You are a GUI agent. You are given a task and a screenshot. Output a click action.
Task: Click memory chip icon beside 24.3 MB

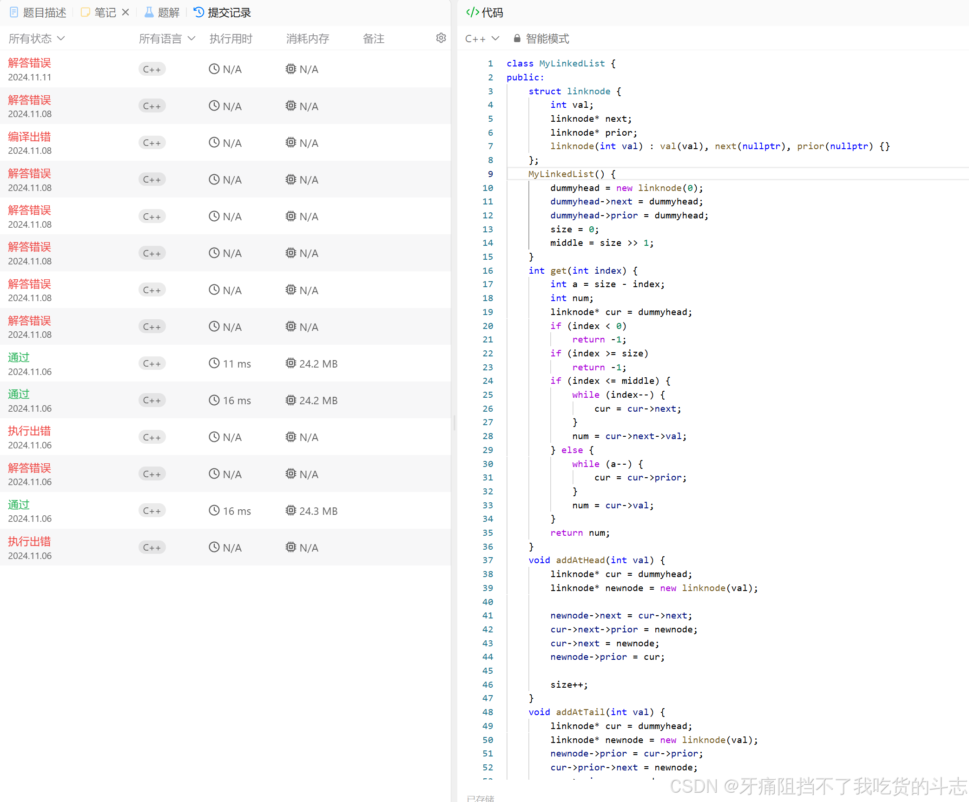(x=290, y=511)
